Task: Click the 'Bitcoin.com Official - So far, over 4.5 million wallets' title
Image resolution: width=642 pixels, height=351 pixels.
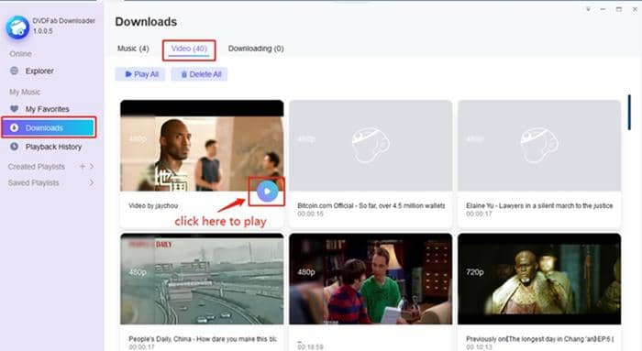Action: [x=371, y=205]
